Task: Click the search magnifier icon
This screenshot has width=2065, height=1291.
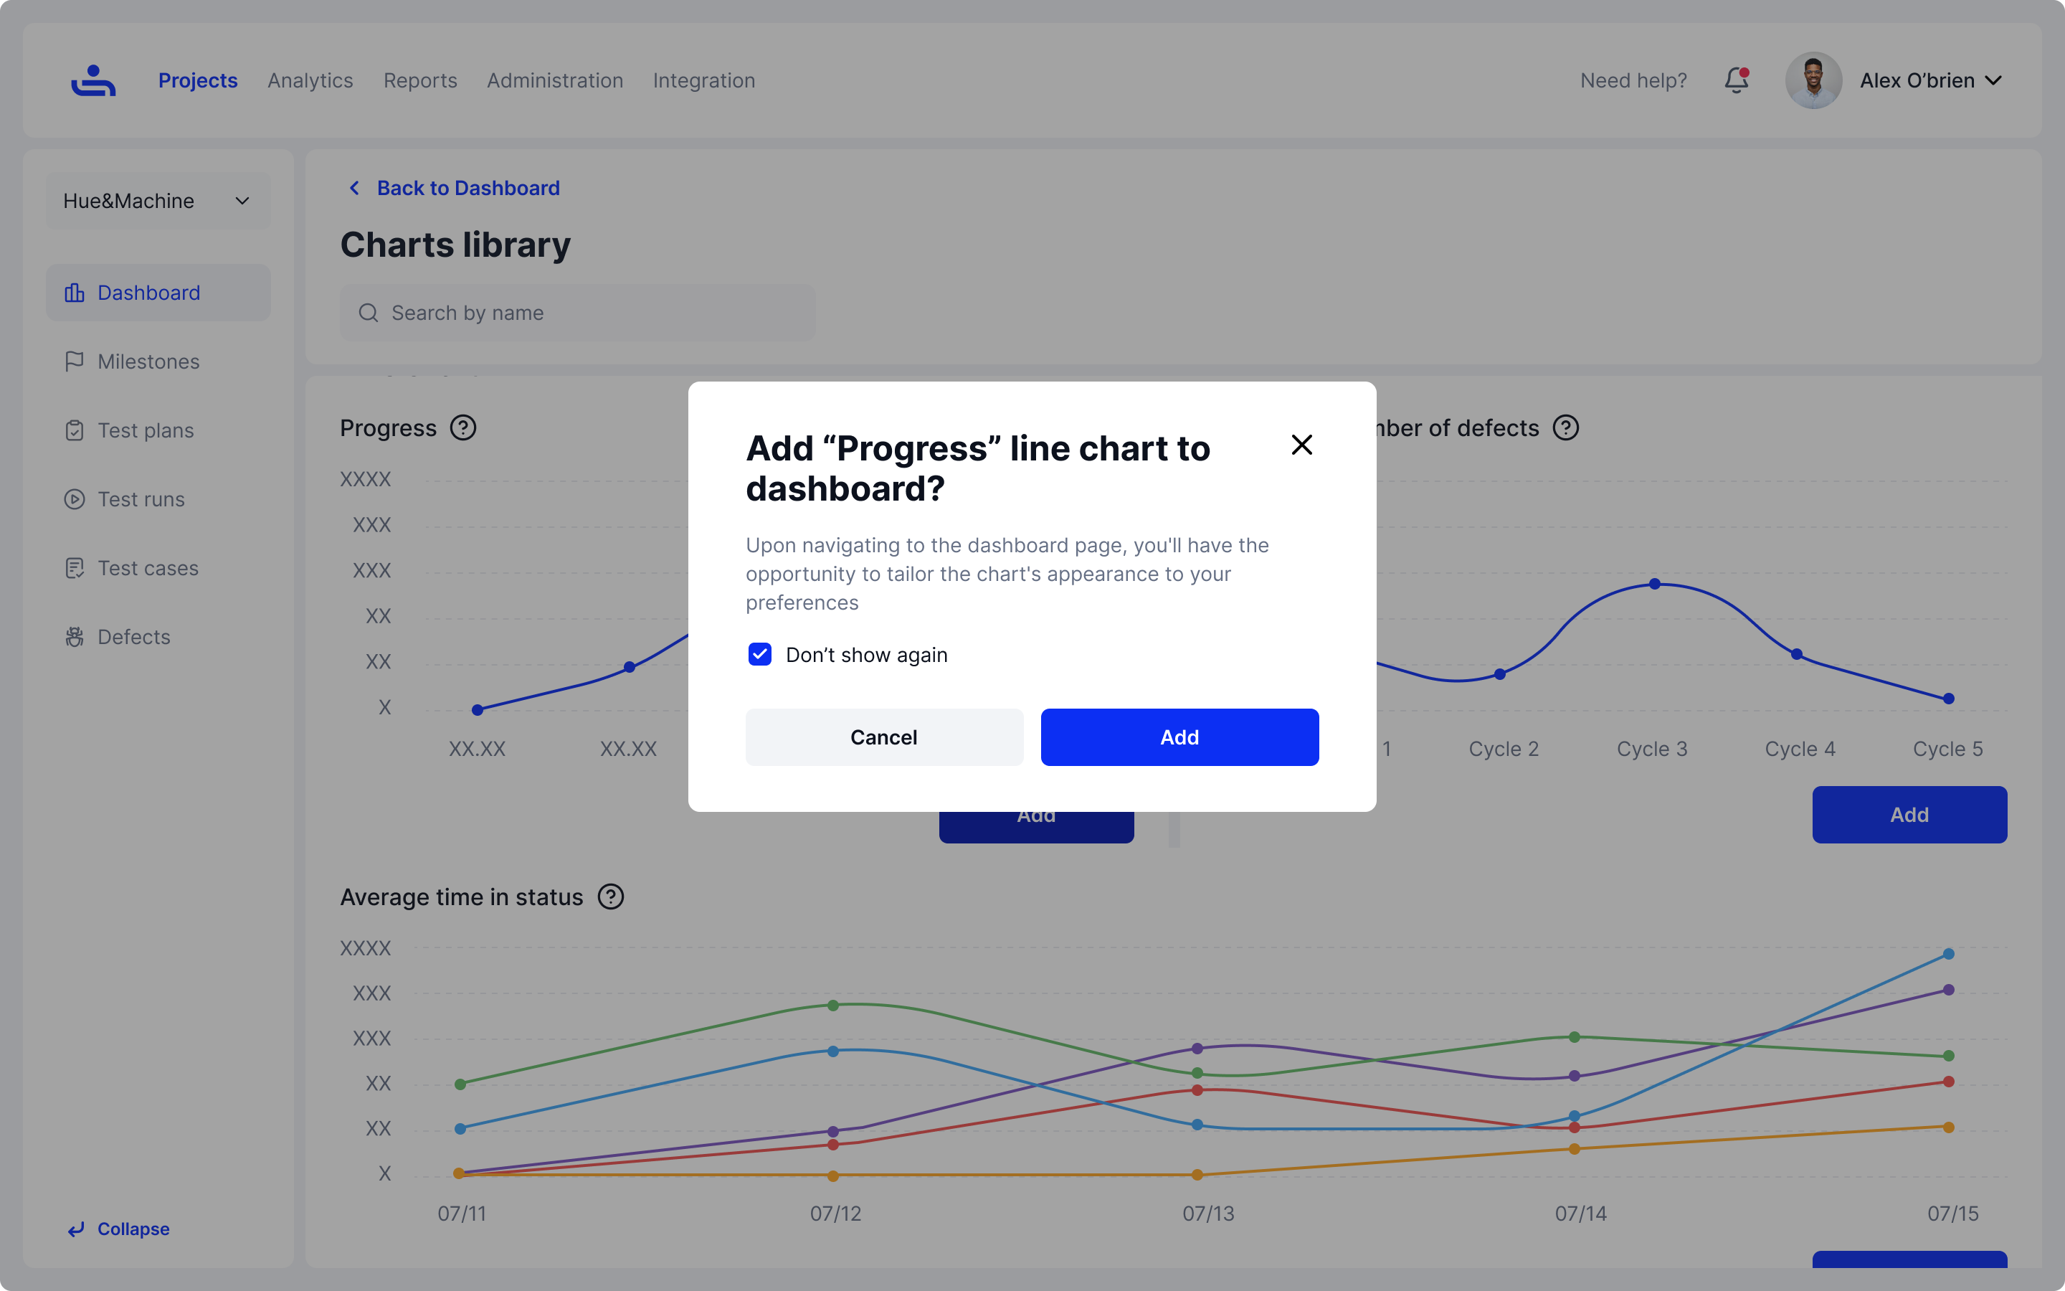Action: click(x=369, y=313)
